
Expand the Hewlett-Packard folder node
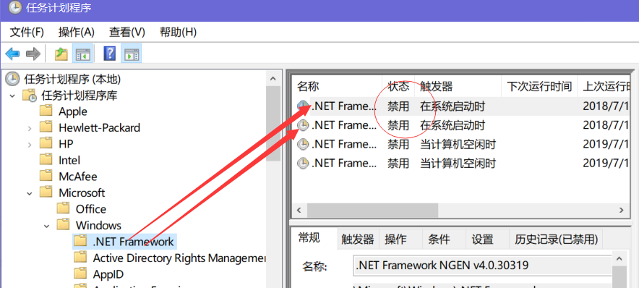[x=30, y=128]
